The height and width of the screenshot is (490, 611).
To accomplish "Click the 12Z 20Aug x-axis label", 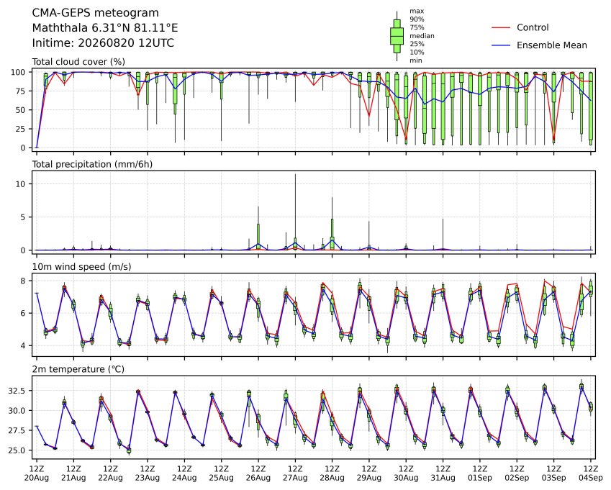I will pyautogui.click(x=37, y=473).
